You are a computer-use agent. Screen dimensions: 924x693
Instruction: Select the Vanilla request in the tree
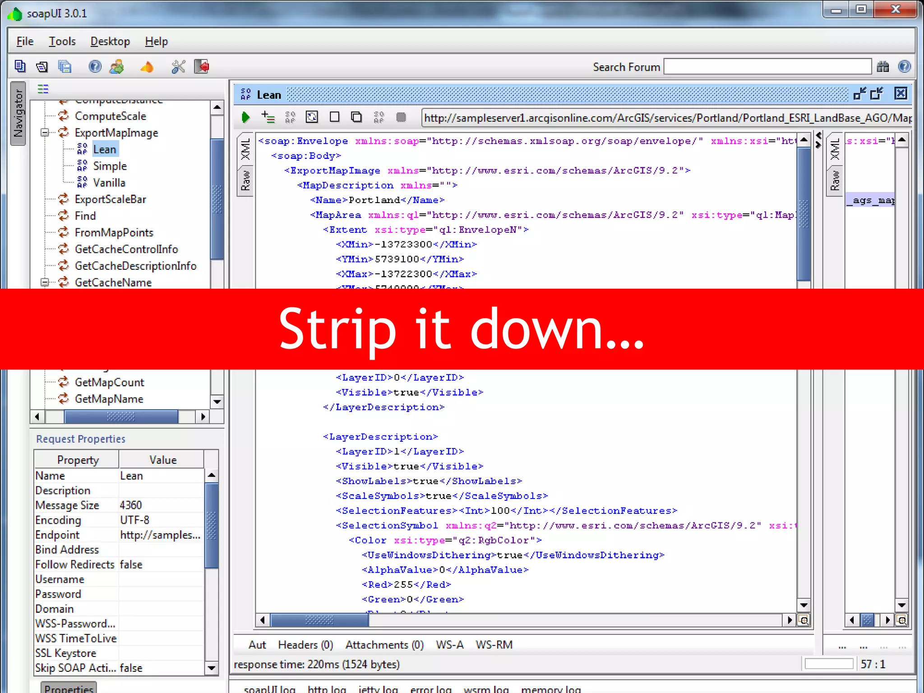(109, 183)
